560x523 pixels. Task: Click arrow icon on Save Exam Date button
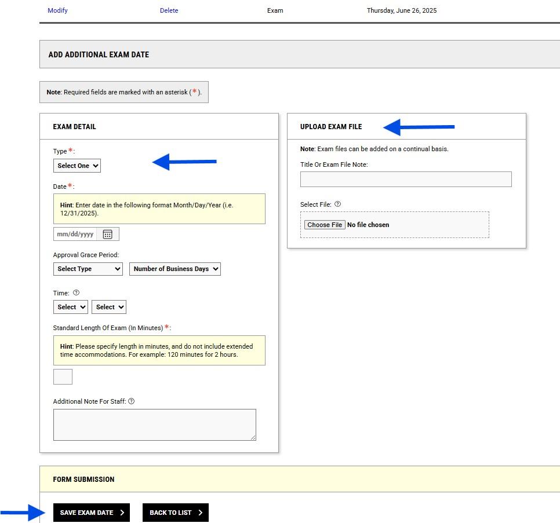click(122, 513)
